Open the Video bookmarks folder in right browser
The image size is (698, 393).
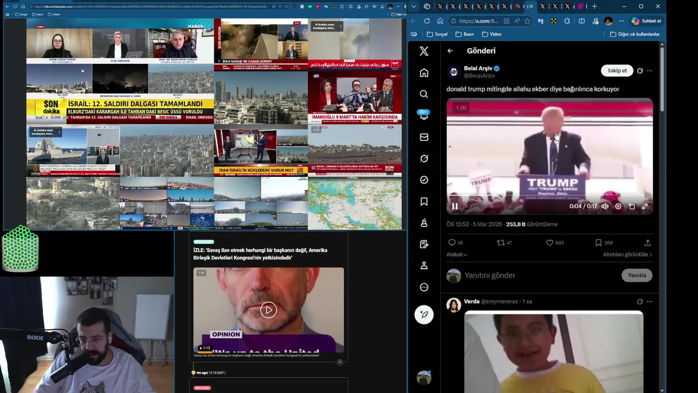click(x=491, y=34)
